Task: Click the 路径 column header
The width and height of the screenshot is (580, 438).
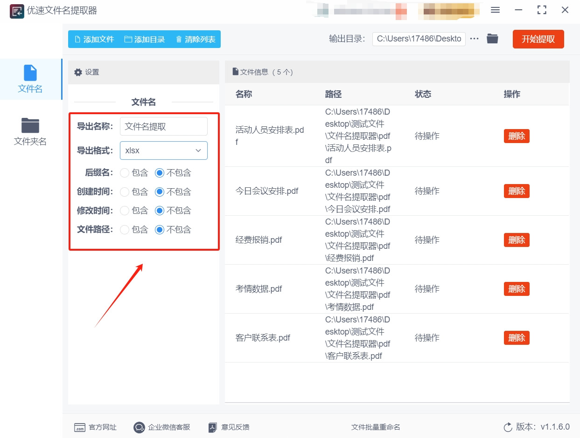Action: (334, 94)
